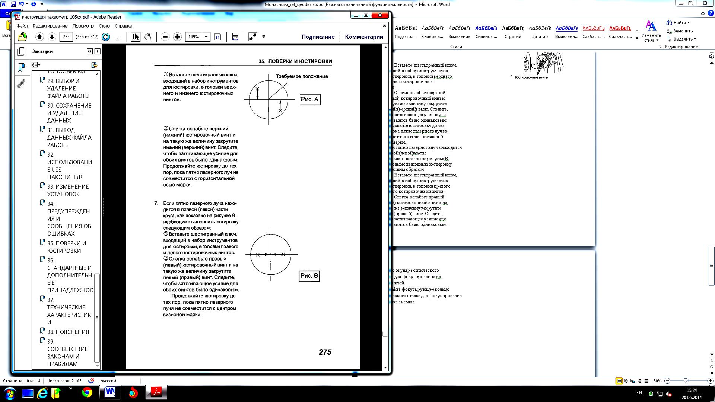Switch Adobe Reader to read mode

pyautogui.click(x=252, y=36)
